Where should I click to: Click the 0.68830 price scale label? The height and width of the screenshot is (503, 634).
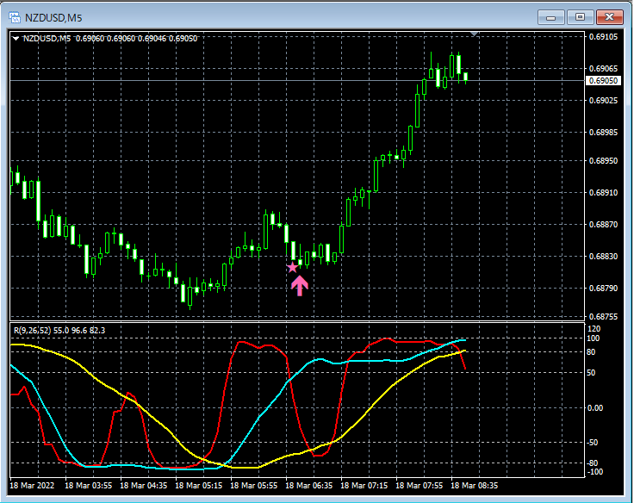(x=603, y=256)
